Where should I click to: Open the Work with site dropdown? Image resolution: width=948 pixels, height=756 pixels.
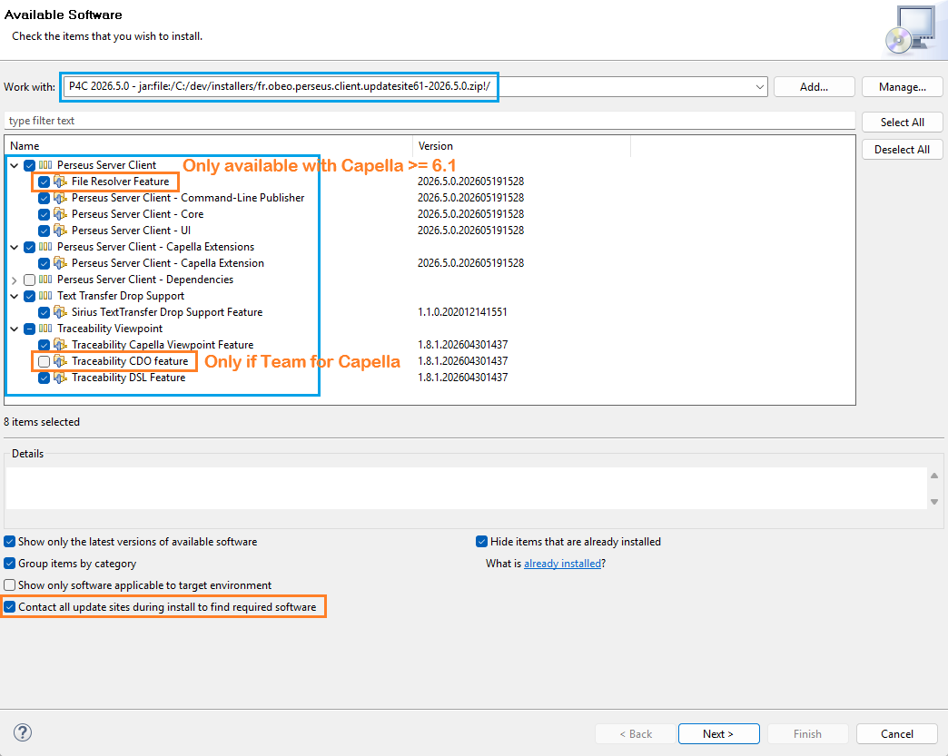click(x=759, y=87)
